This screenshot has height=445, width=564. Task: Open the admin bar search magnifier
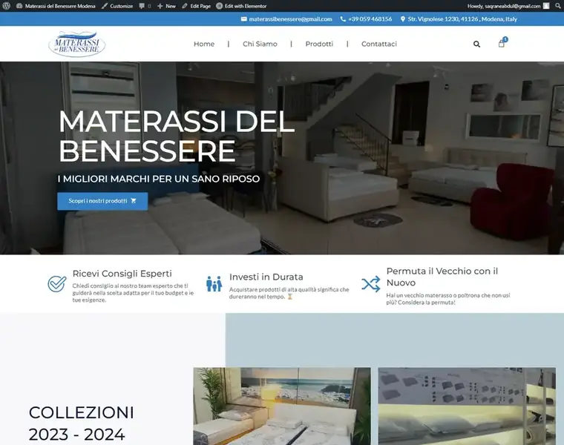(x=558, y=6)
